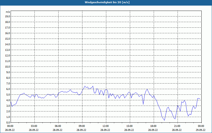212x133 pixels.
Task: Select the 7,0 y-axis label
Action: [8, 83]
